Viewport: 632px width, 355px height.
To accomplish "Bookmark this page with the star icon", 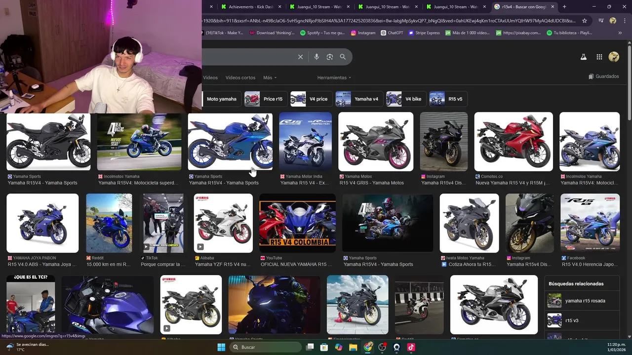I will [585, 21].
